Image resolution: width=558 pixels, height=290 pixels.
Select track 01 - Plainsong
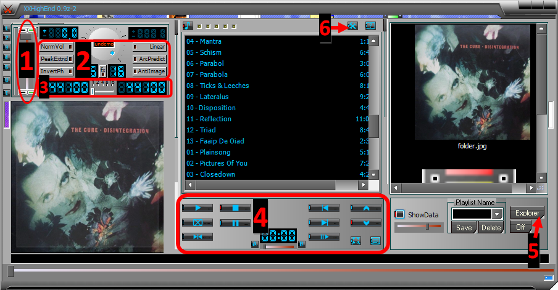277,152
